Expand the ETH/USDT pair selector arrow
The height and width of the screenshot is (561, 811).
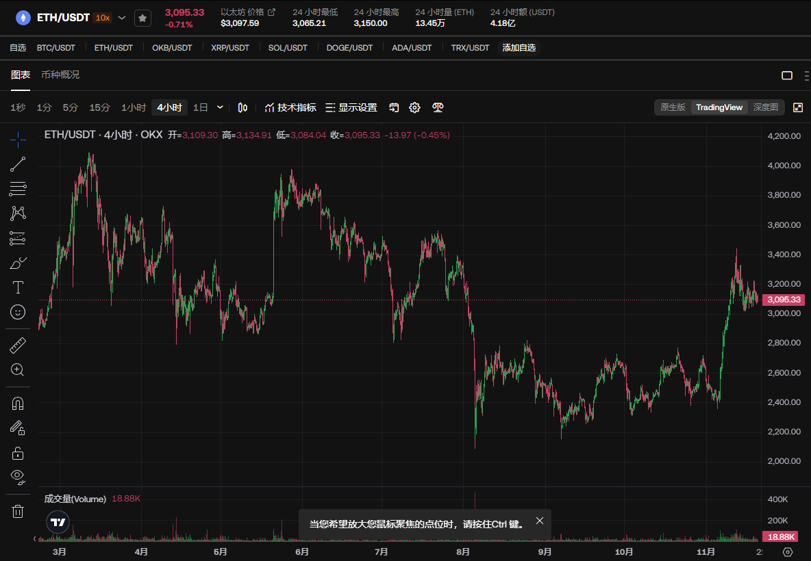122,18
